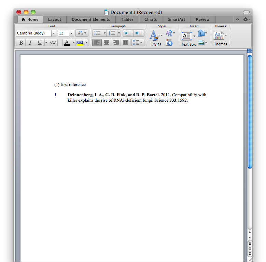Open the Styles toolbox icon
This screenshot has width=266, height=262.
click(169, 43)
